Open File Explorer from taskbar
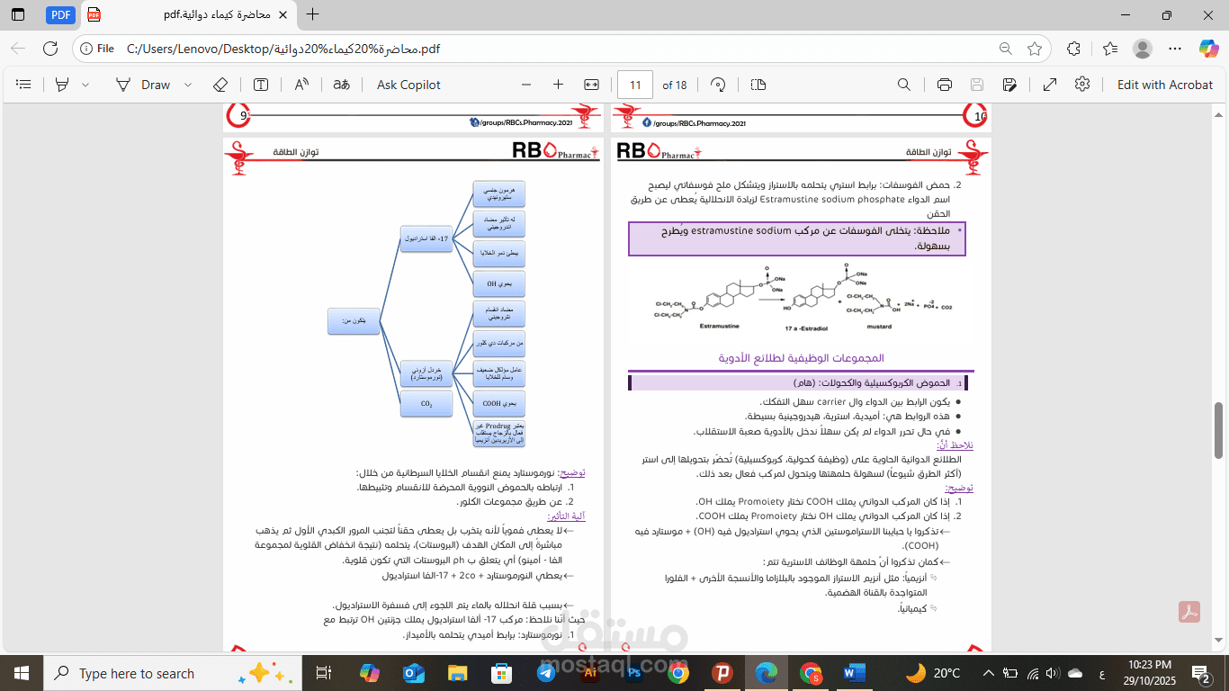The width and height of the screenshot is (1229, 691). pyautogui.click(x=457, y=673)
